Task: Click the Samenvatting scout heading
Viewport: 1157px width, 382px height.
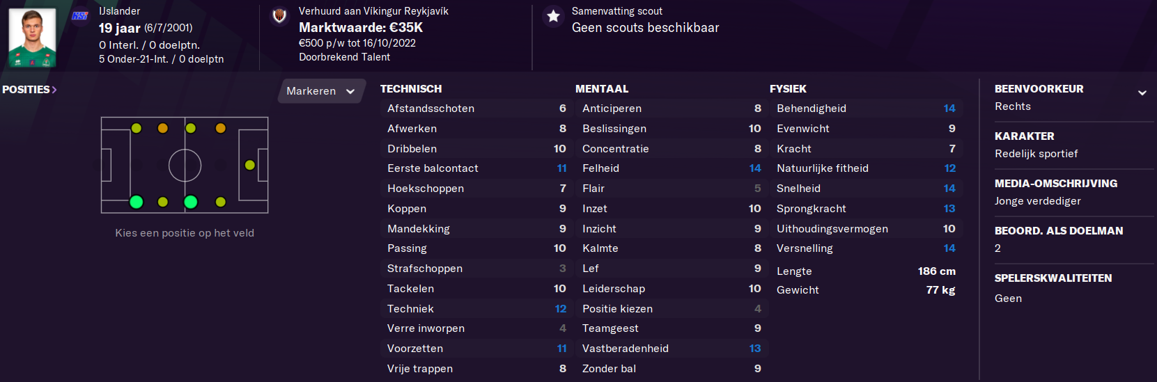Action: tap(616, 11)
